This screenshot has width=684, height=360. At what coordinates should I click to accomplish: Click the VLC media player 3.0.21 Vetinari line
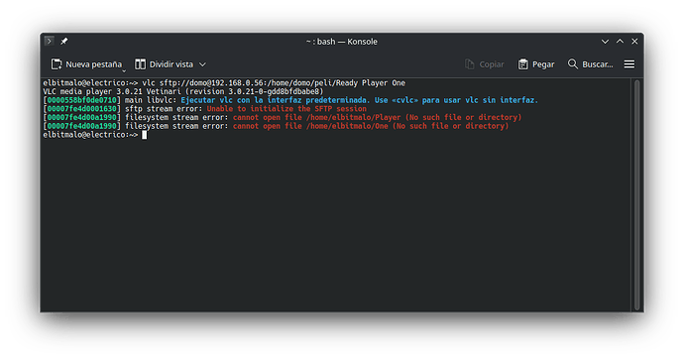tap(183, 91)
